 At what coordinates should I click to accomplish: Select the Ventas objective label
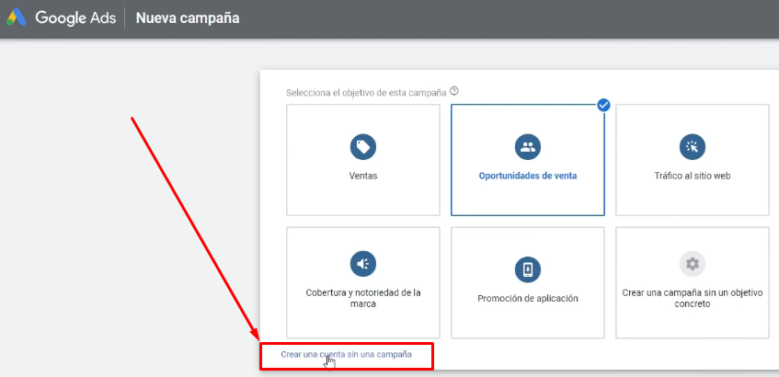coord(363,176)
